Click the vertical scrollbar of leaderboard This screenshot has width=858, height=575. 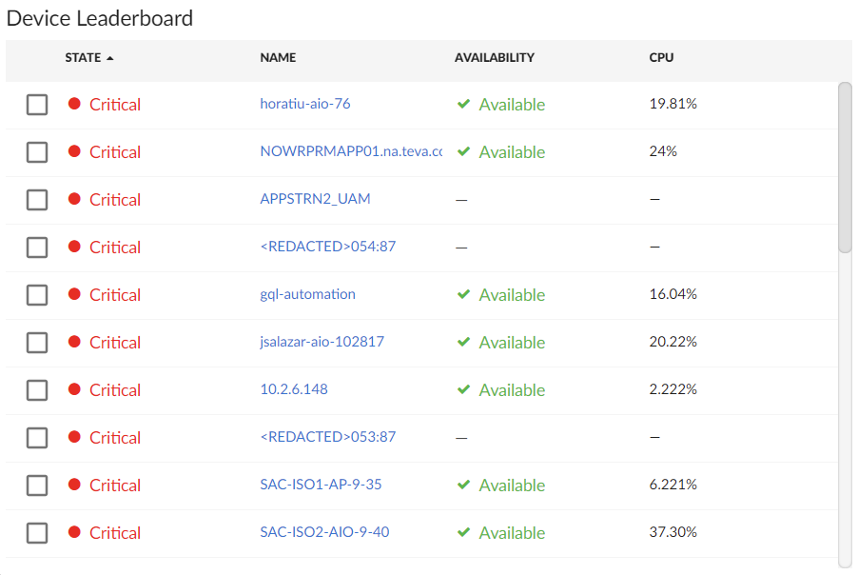(x=845, y=168)
